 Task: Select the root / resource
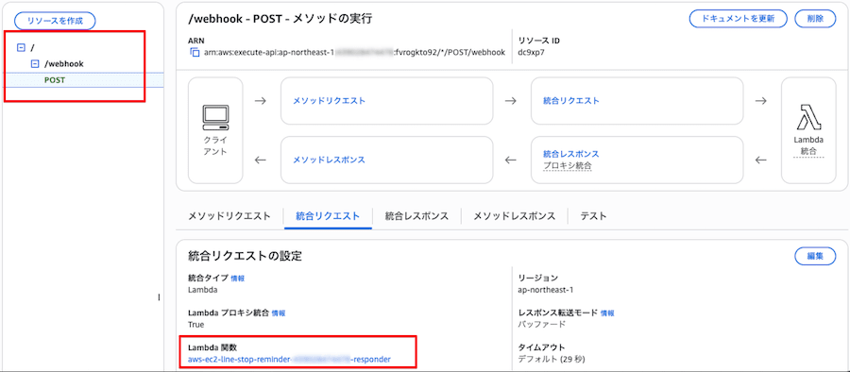tap(32, 48)
